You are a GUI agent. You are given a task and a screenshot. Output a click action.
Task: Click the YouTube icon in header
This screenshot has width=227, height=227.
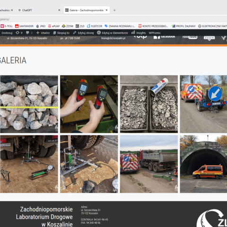(x=190, y=37)
